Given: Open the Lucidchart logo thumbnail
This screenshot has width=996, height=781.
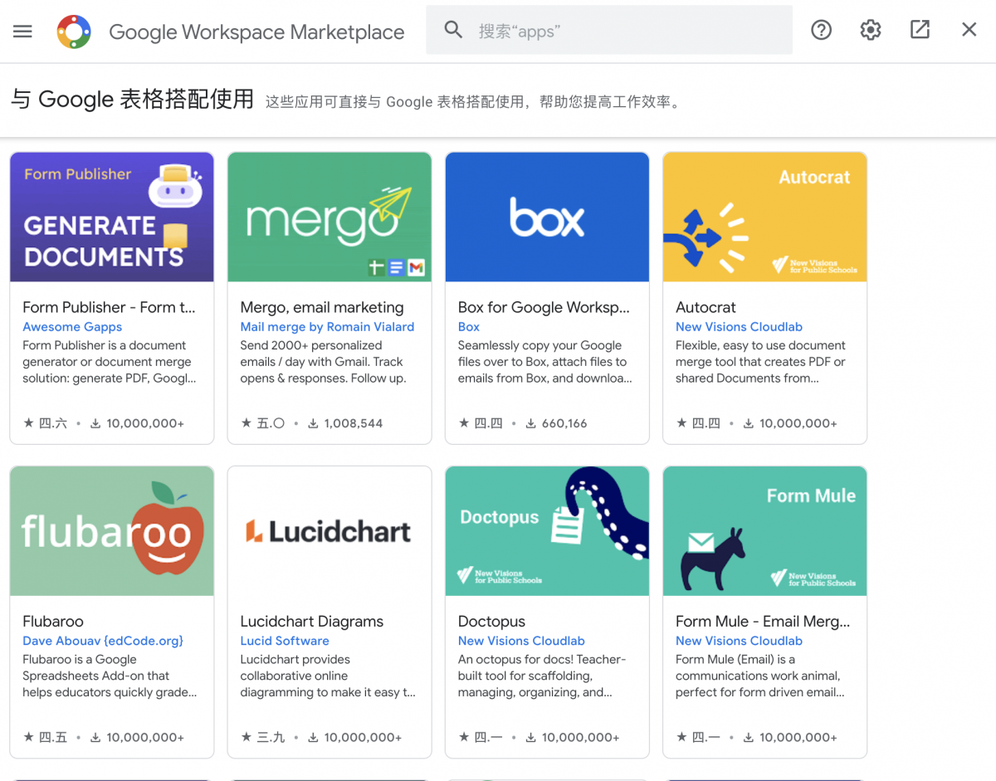Looking at the screenshot, I should click(x=330, y=531).
